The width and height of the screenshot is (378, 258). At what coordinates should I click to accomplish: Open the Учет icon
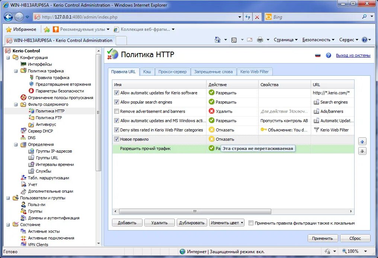23,184
